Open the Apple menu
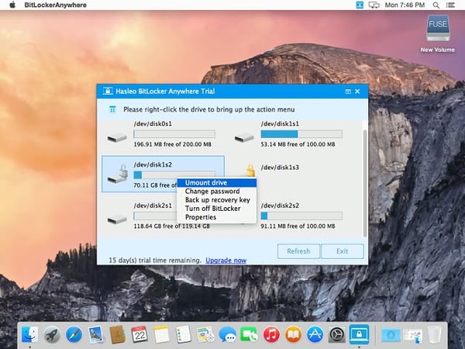Image resolution: width=465 pixels, height=349 pixels. click(x=12, y=5)
